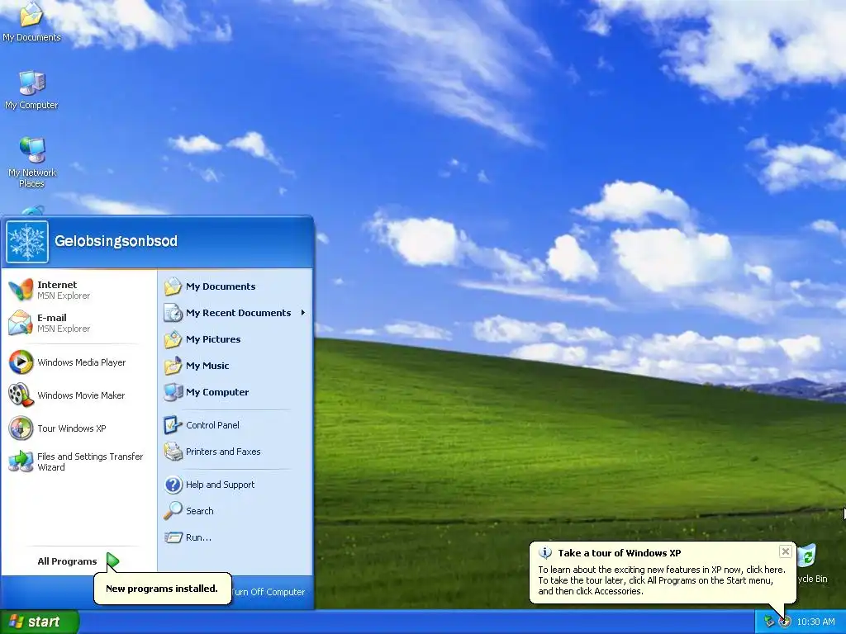The width and height of the screenshot is (846, 634).
Task: Choose Control Panel menu entry text
Action: click(212, 425)
